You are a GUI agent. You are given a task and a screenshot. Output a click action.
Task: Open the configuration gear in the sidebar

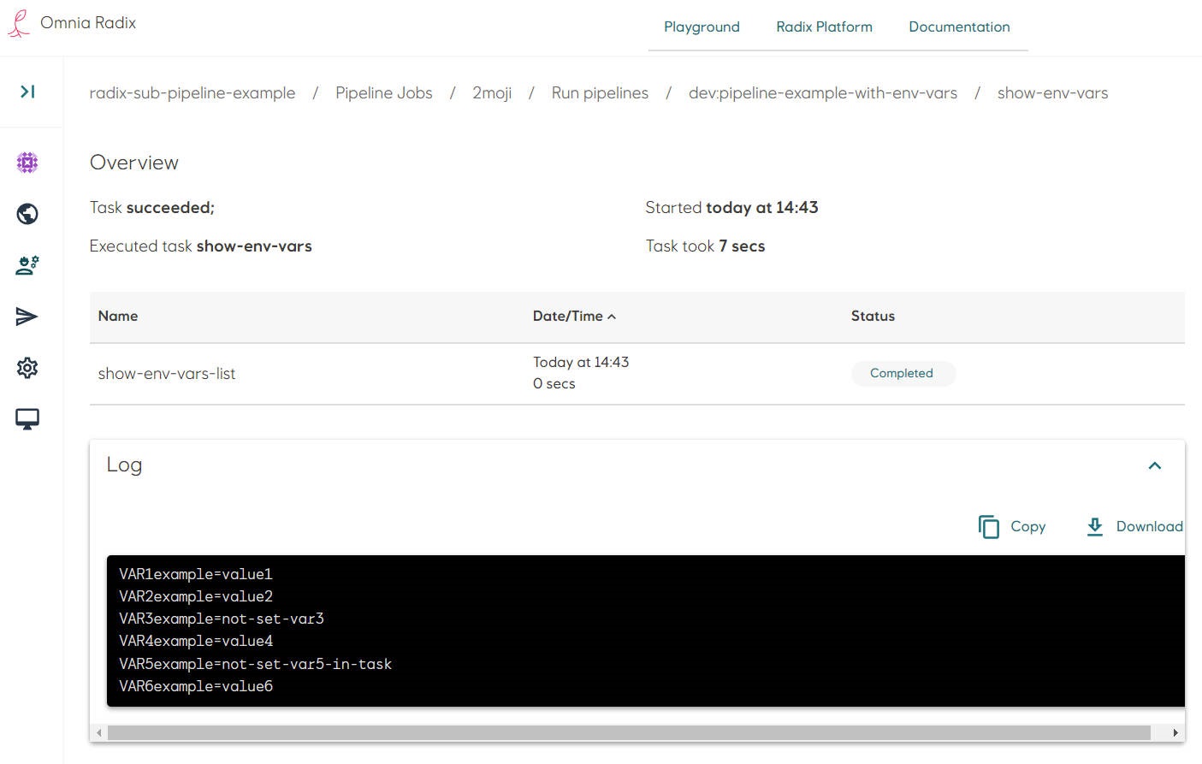[27, 368]
